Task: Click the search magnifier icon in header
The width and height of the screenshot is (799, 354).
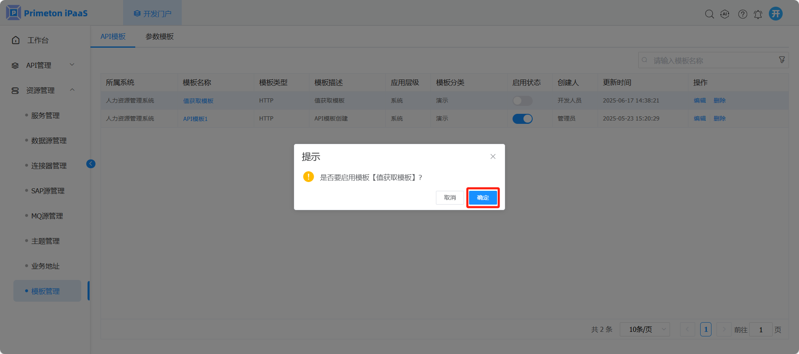Action: click(x=709, y=14)
